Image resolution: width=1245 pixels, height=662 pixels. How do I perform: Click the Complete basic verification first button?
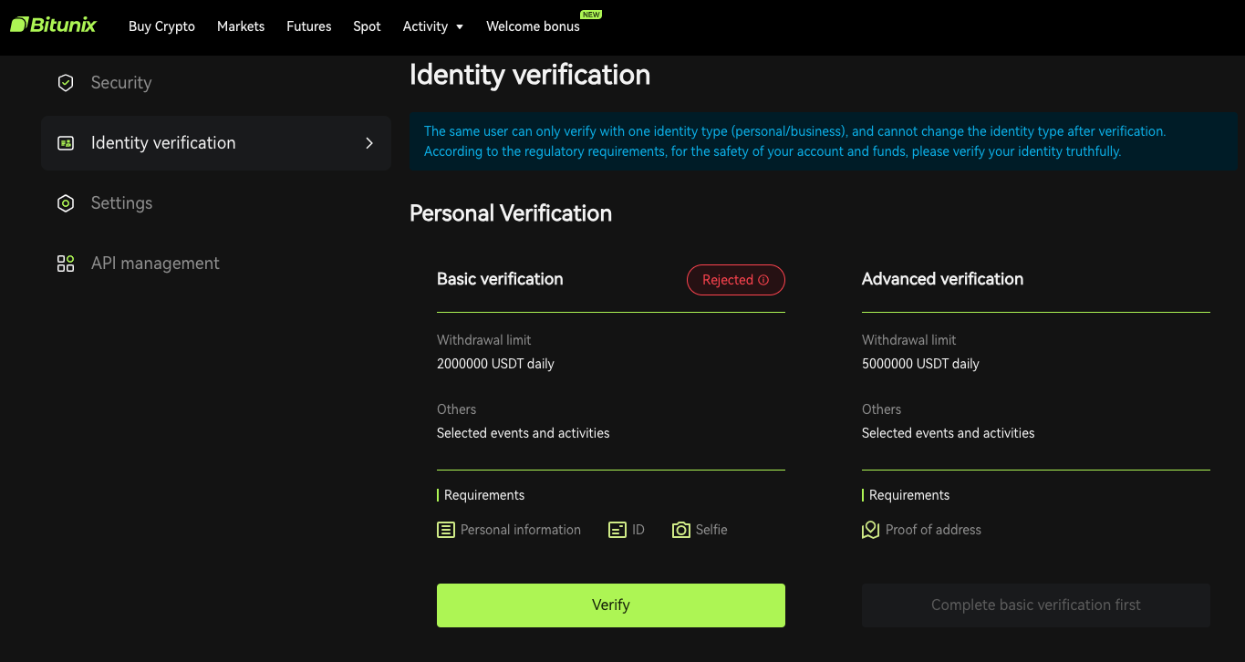point(1035,605)
